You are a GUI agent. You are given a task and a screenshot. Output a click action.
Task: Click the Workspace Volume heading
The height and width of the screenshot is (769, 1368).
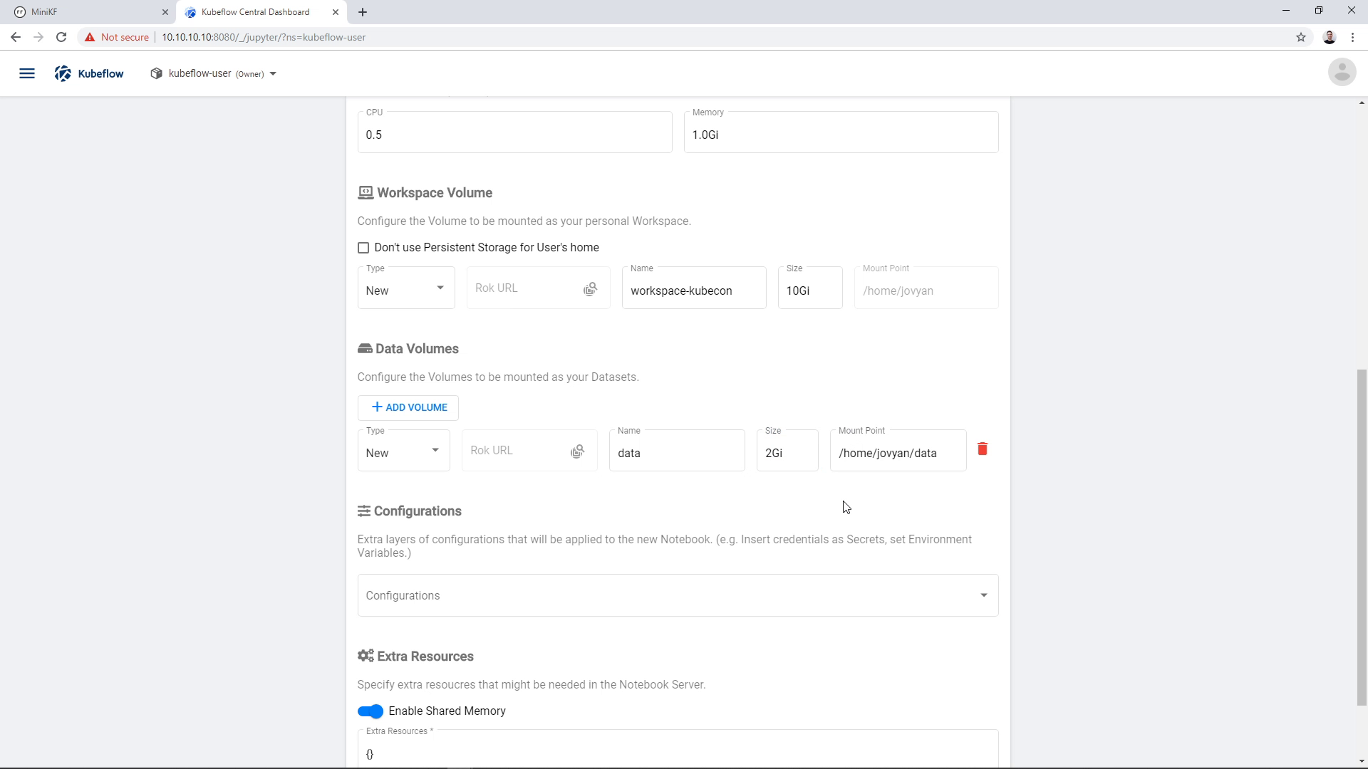point(435,193)
